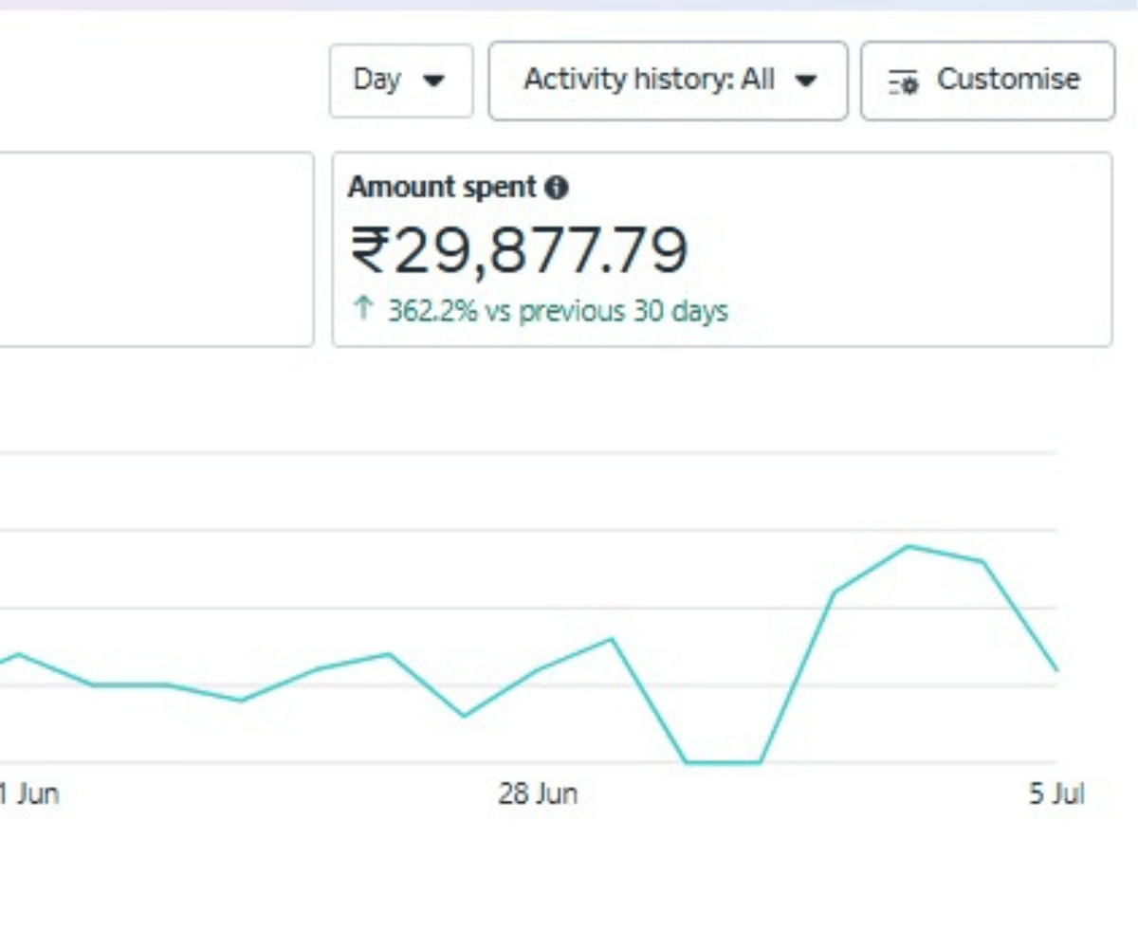Click the green upward trend arrow icon

[x=361, y=310]
